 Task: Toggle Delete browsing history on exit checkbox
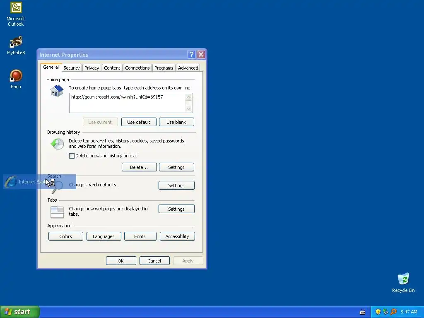point(72,156)
